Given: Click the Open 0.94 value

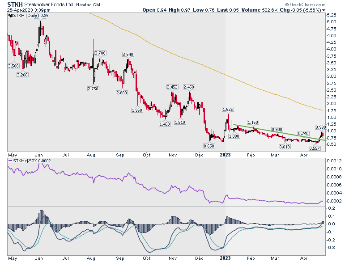Looking at the screenshot, I should [x=154, y=10].
